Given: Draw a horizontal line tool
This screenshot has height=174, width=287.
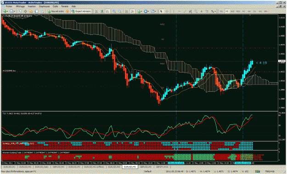Looking at the screenshot, I should point(179,11).
